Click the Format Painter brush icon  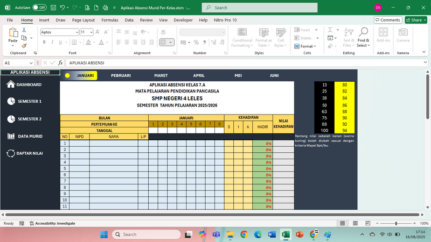tap(24, 46)
